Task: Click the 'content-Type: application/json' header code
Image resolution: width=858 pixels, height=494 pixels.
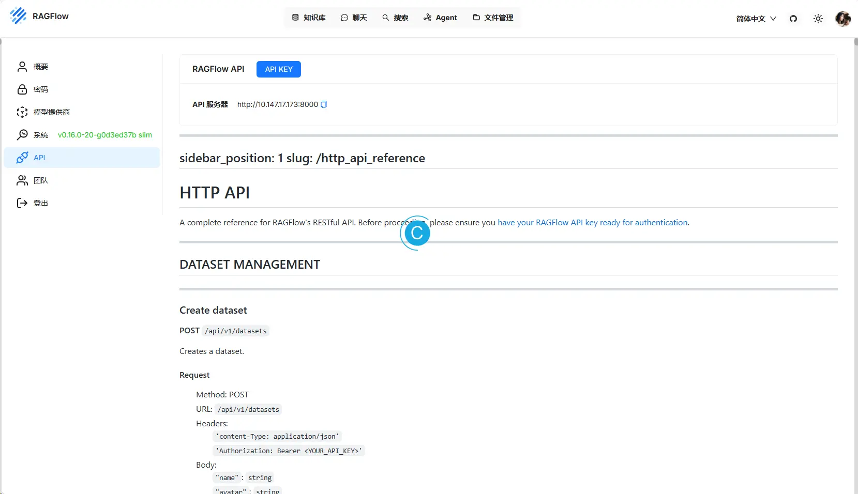Action: [277, 436]
